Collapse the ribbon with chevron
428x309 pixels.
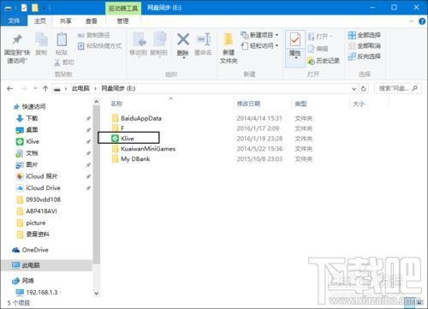coord(412,21)
